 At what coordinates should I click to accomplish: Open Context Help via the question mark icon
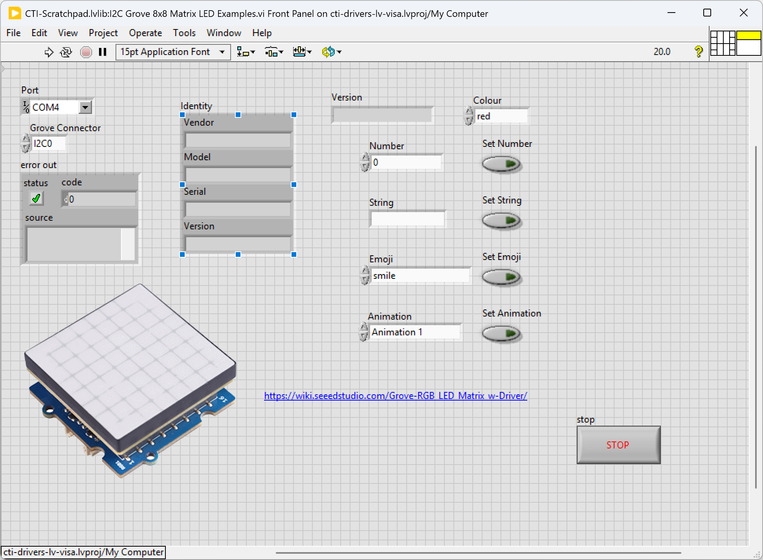699,51
